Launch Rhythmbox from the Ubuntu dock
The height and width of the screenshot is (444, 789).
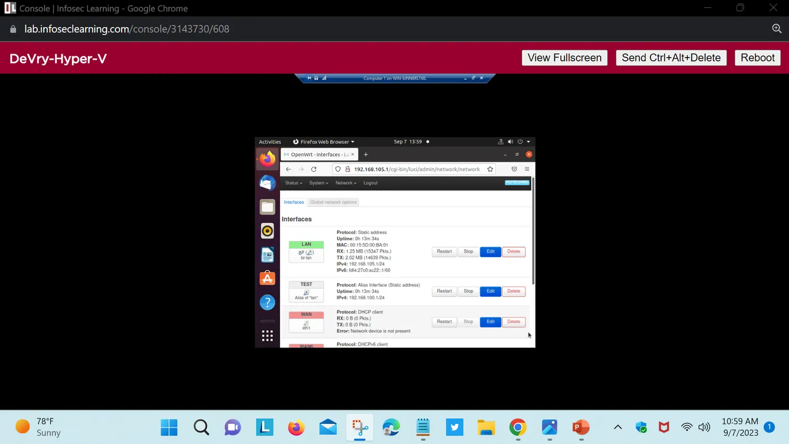coord(267,230)
